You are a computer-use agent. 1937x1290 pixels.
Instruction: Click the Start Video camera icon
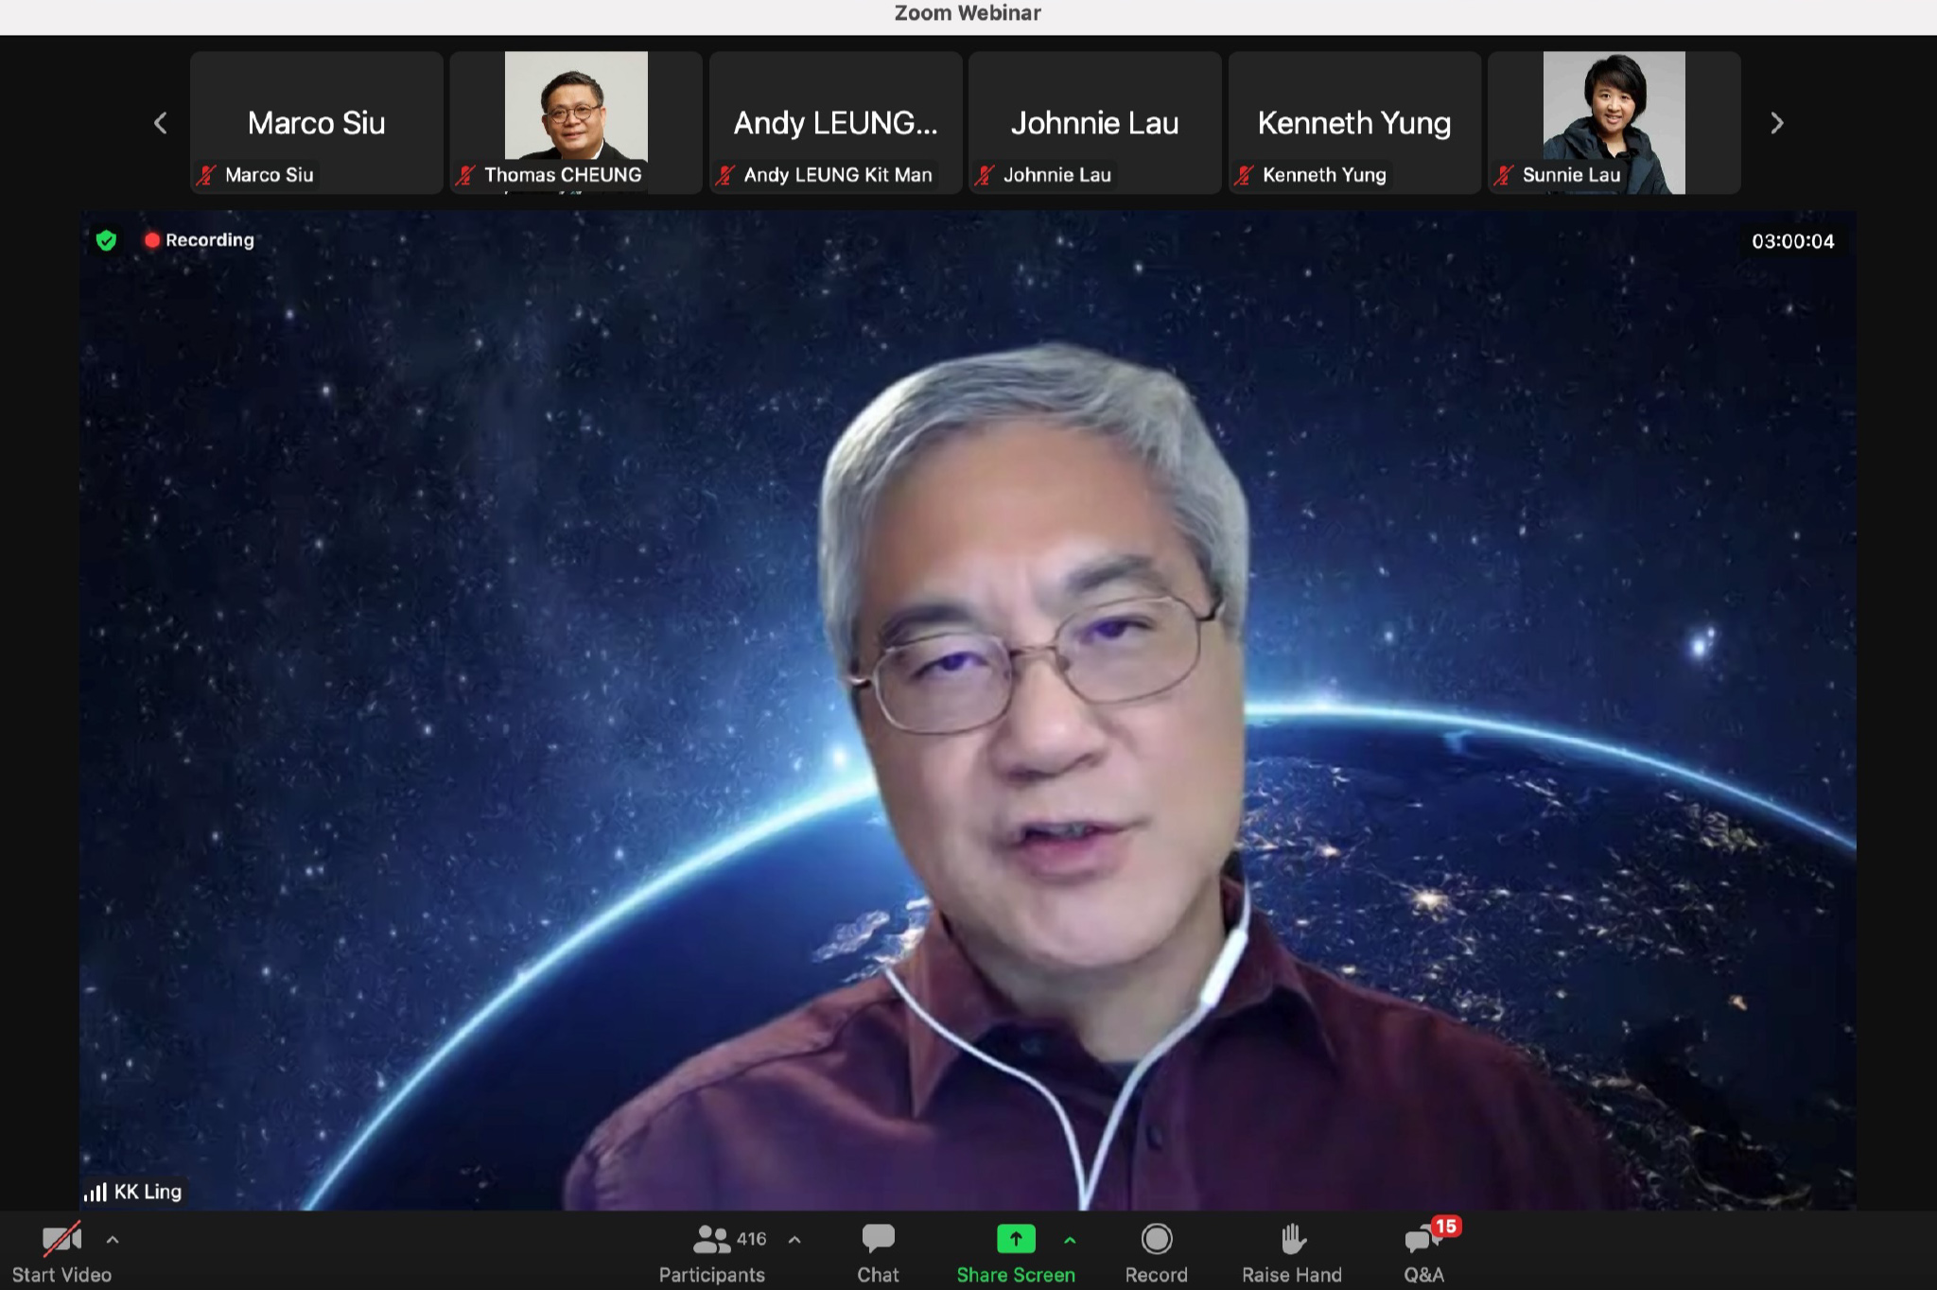pyautogui.click(x=61, y=1238)
